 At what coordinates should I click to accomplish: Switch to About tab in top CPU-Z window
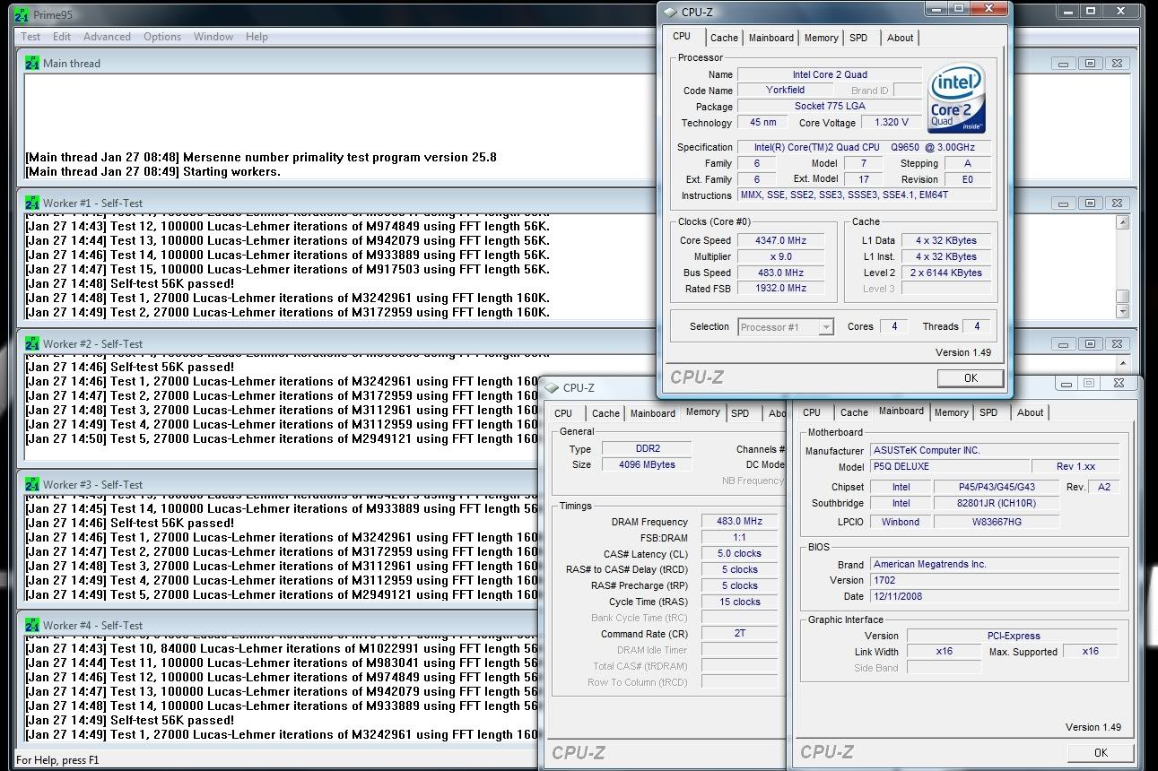pyautogui.click(x=900, y=38)
